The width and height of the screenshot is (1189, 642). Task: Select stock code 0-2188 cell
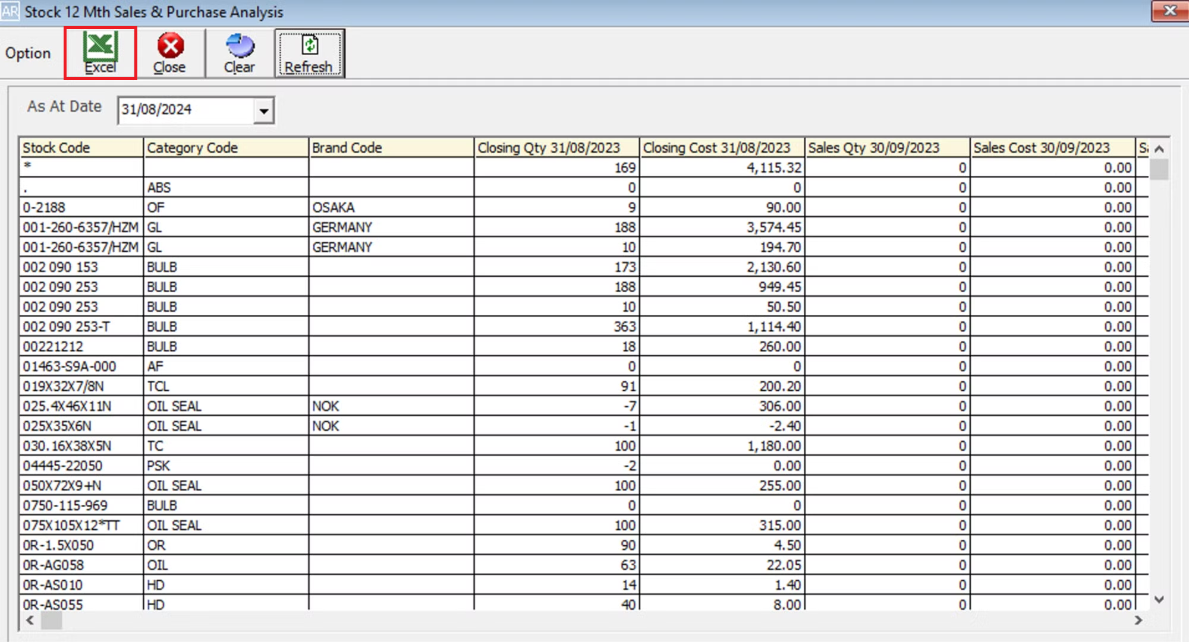[x=81, y=207]
